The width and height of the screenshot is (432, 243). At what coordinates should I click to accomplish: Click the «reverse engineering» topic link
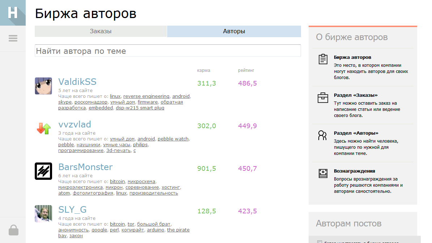146,96
